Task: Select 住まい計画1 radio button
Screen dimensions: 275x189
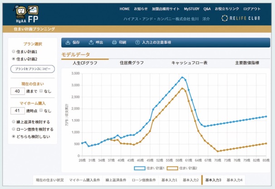Action: [x=13, y=52]
